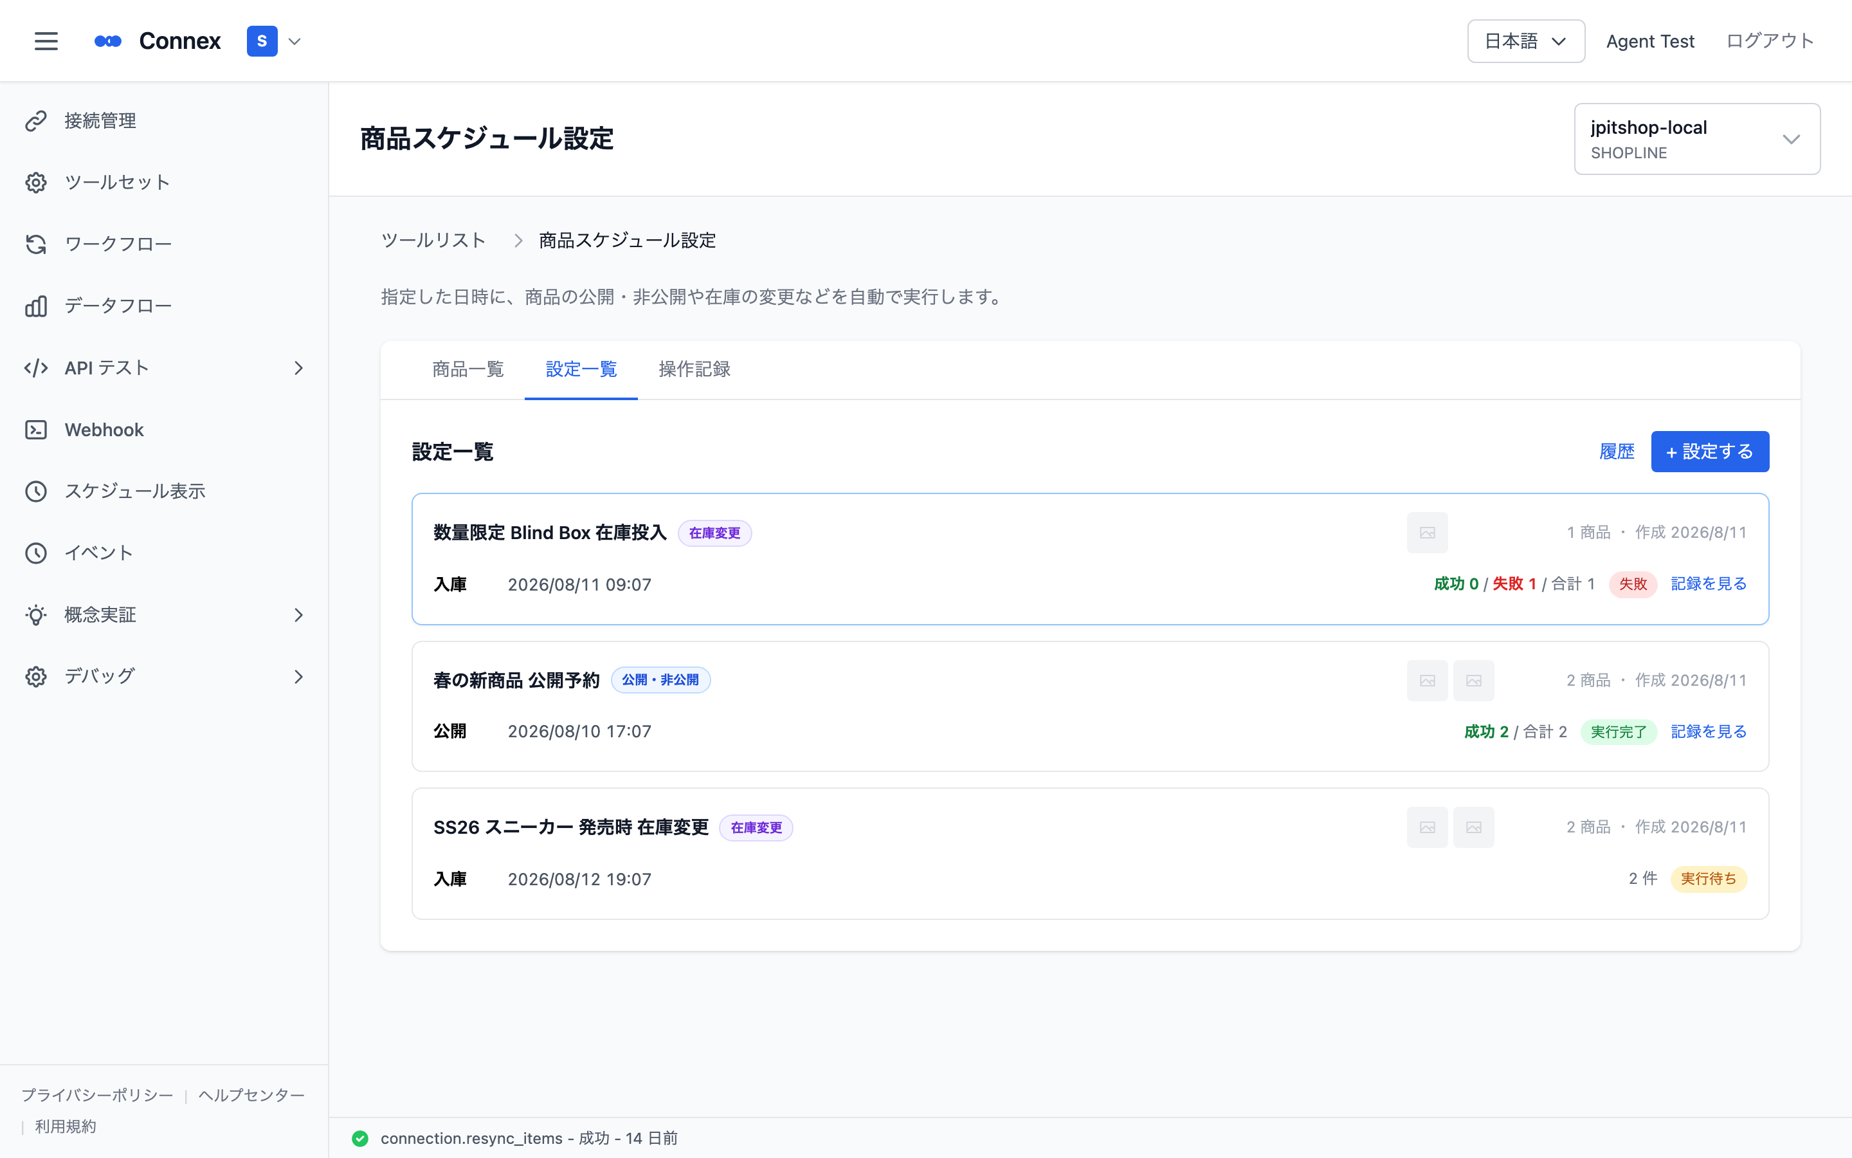The height and width of the screenshot is (1158, 1852).
Task: View 記録を見る for Blind Box entry
Action: point(1708,584)
